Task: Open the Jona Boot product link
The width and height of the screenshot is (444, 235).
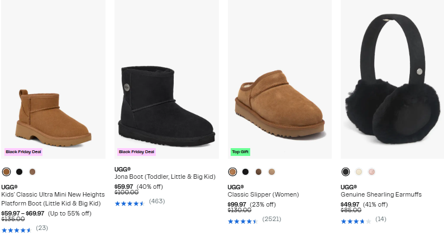Action: 165,177
